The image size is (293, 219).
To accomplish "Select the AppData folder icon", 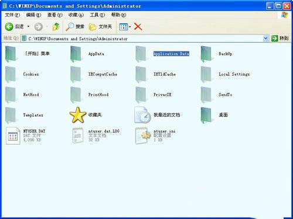I will coord(76,54).
